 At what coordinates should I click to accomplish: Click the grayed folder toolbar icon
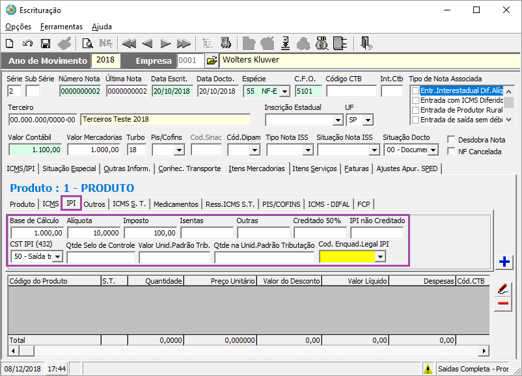[x=249, y=44]
